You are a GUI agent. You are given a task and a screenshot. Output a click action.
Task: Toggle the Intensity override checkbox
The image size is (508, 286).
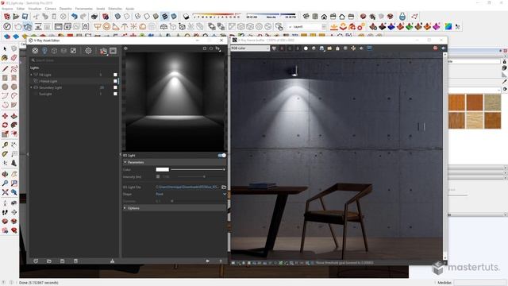(x=158, y=176)
